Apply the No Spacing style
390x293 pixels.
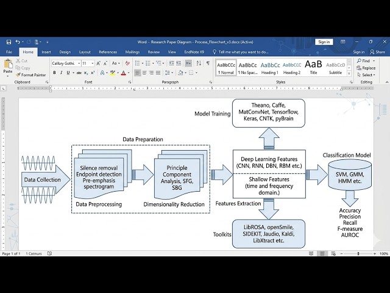248,68
